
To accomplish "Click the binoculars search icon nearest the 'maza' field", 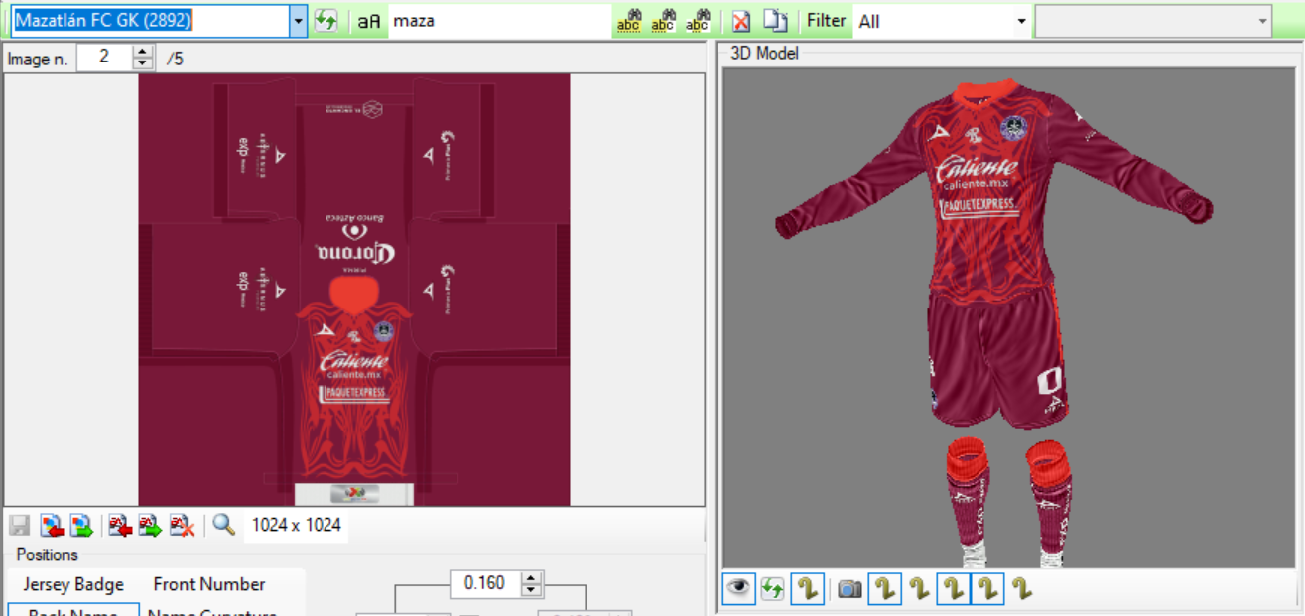I will [x=629, y=21].
